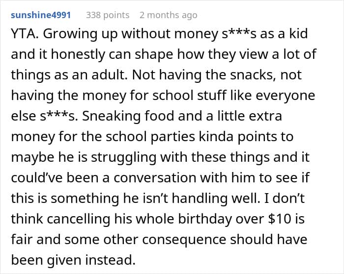Open the sunshine4991 user profile
The width and height of the screenshot is (344, 274).
(x=41, y=15)
